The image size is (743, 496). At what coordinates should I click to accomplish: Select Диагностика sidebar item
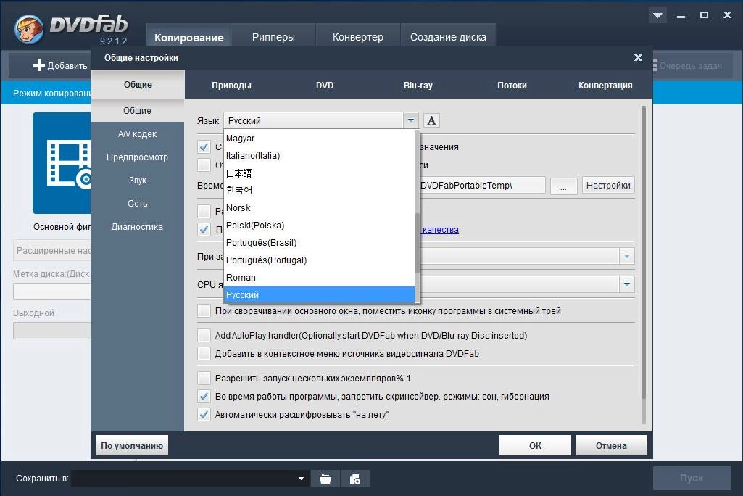pyautogui.click(x=138, y=227)
